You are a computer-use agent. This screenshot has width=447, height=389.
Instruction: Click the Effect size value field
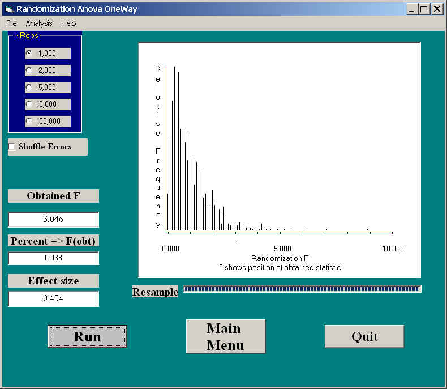53,298
